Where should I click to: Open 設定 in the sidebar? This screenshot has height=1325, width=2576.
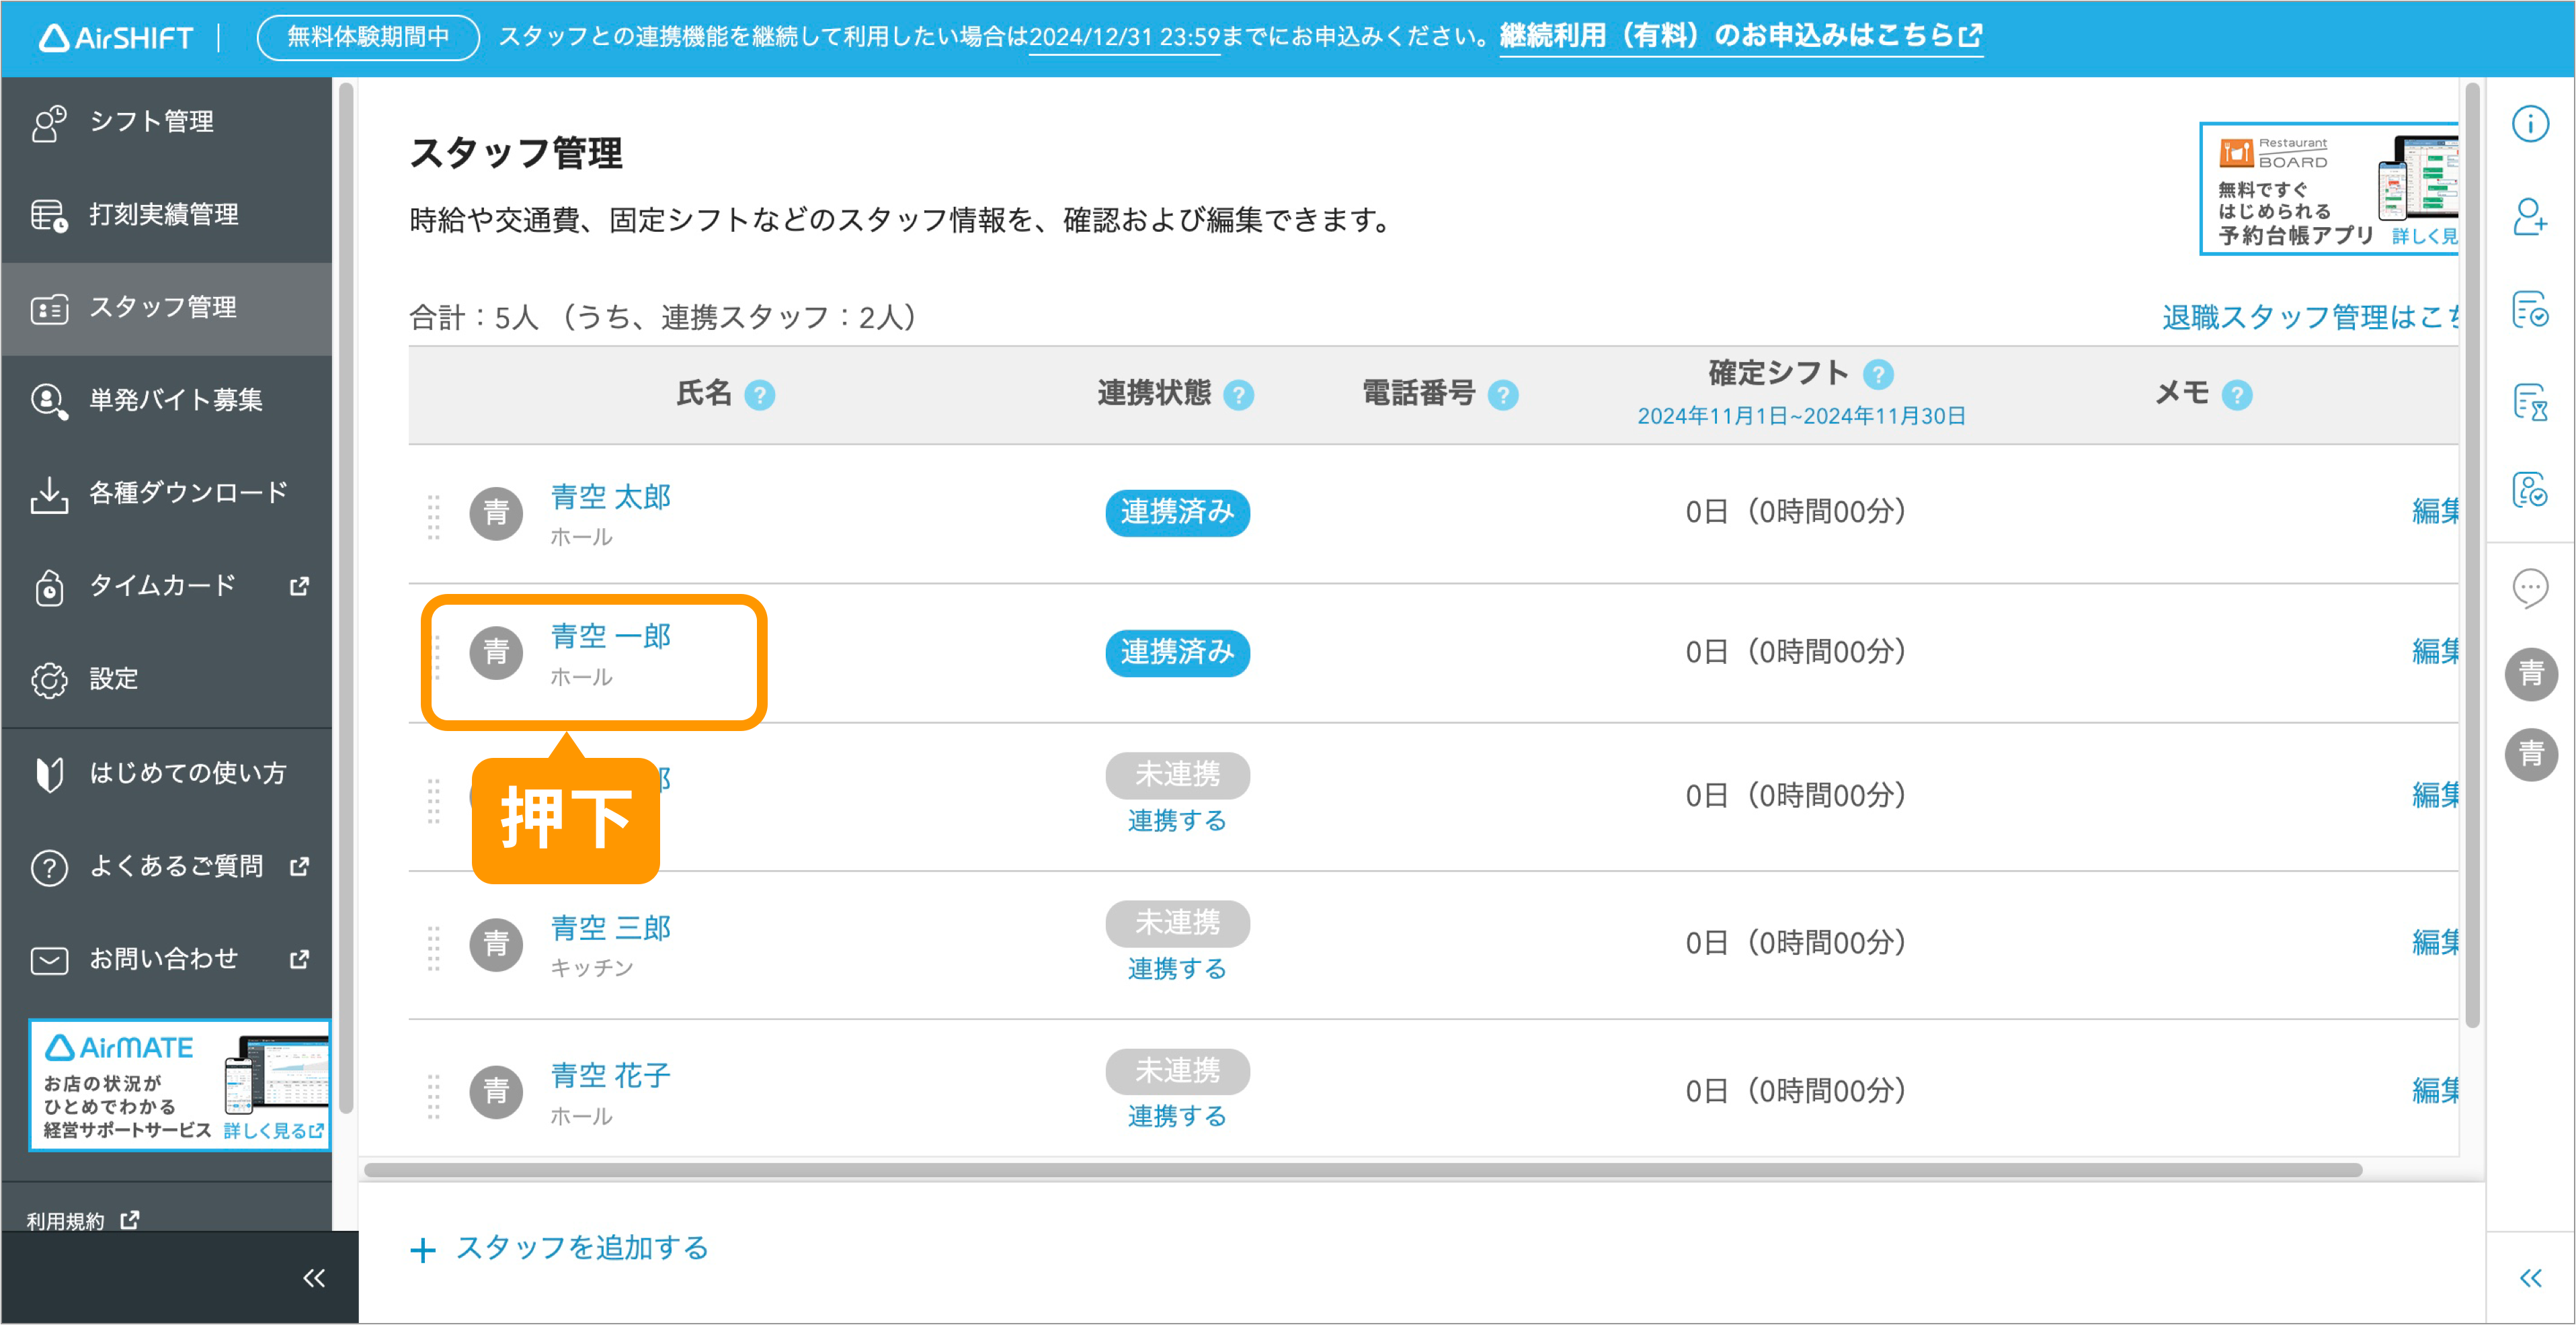[x=167, y=679]
